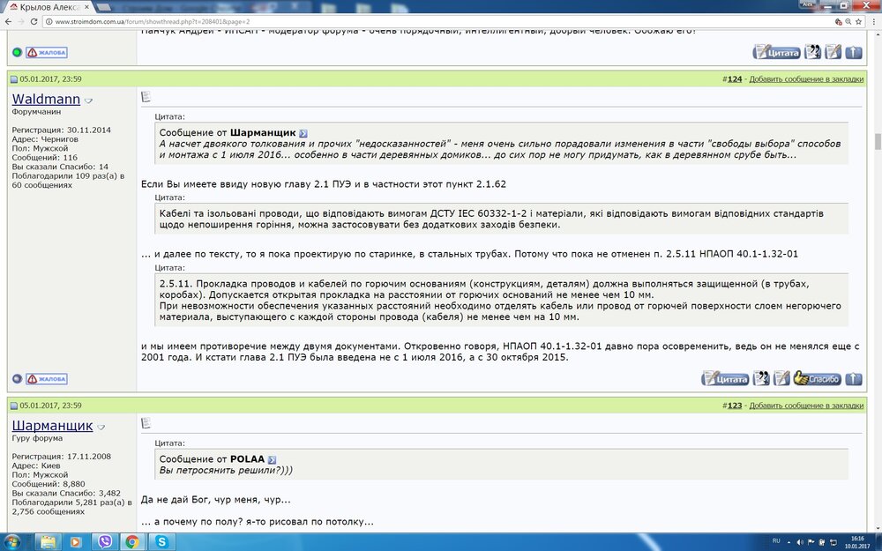Viewport: 882px width, 551px height.
Task: View original post arrow next to quoted POLAA
Action: 272,459
